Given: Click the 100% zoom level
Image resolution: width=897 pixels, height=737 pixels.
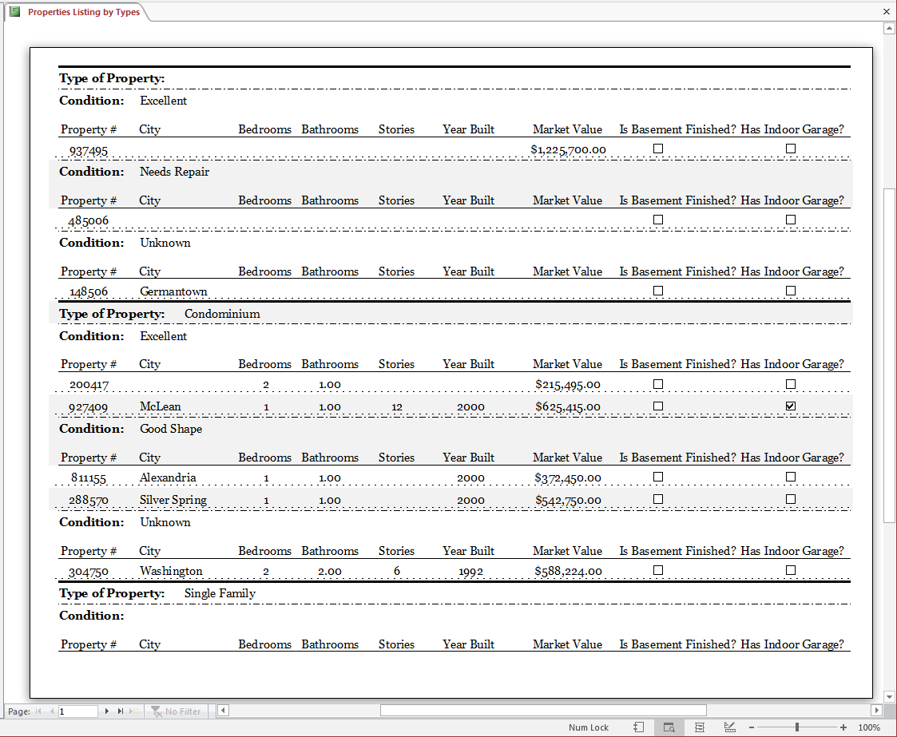Looking at the screenshot, I should pyautogui.click(x=869, y=727).
